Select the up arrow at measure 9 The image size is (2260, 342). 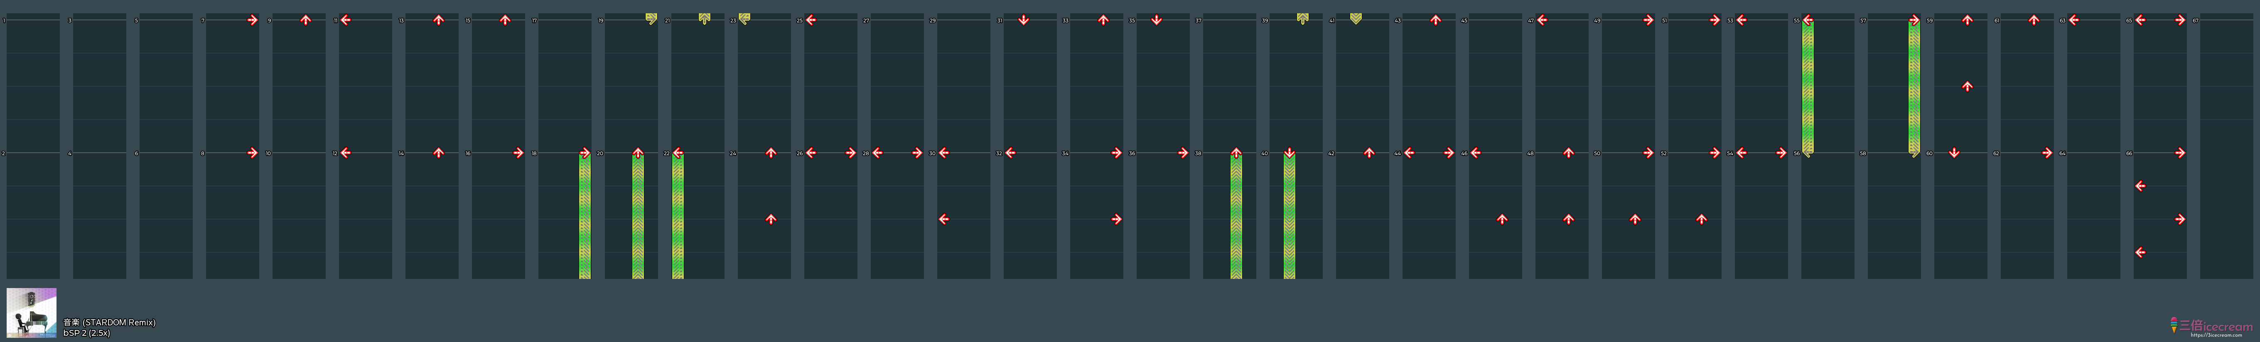tap(305, 20)
